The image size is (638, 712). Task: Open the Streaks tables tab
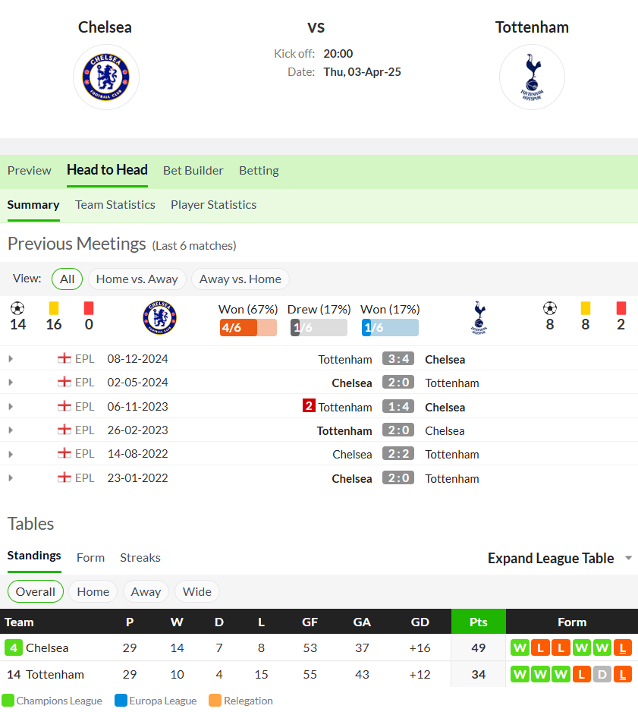140,558
